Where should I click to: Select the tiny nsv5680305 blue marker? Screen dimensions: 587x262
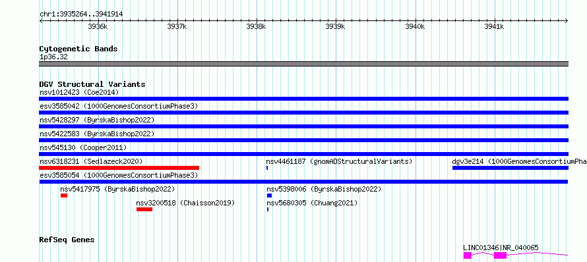268,209
